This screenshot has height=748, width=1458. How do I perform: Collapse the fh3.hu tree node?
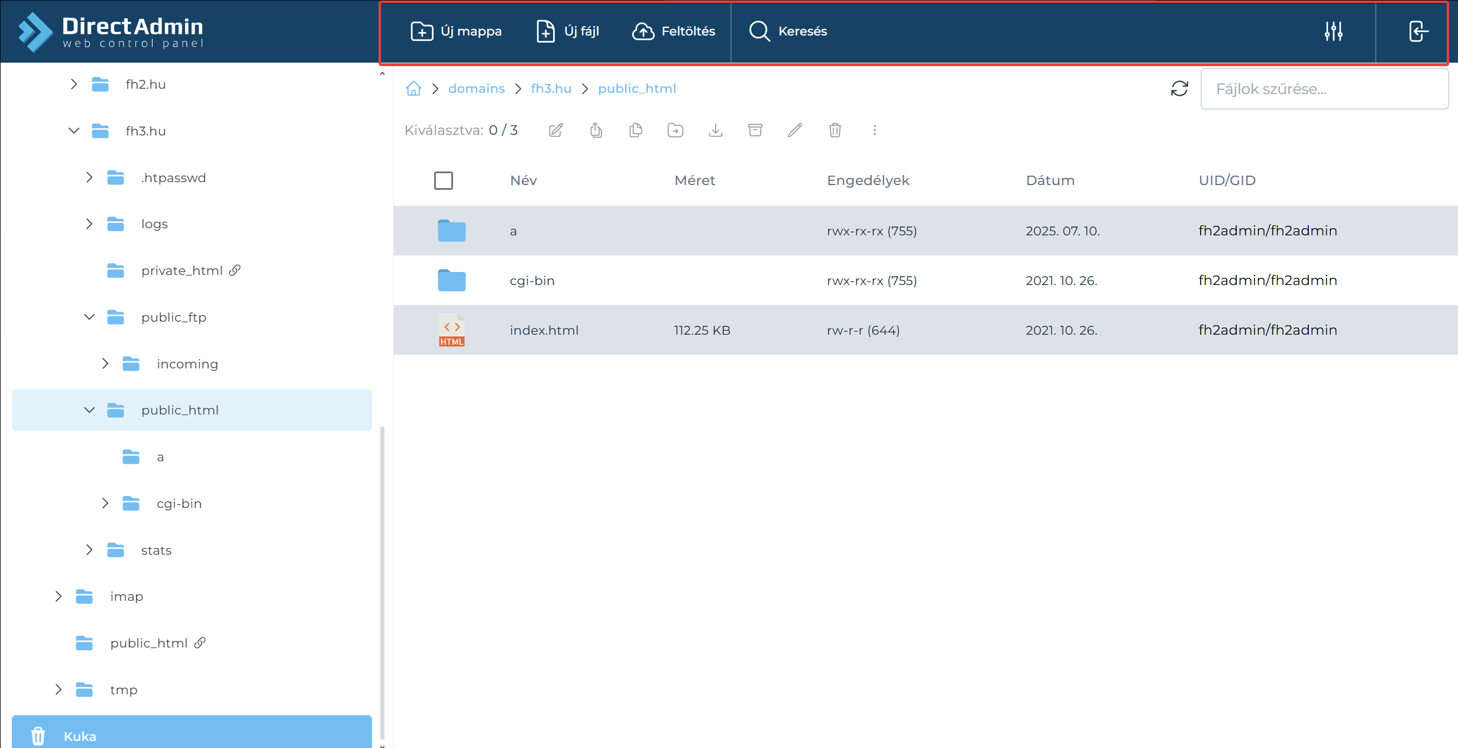click(74, 131)
